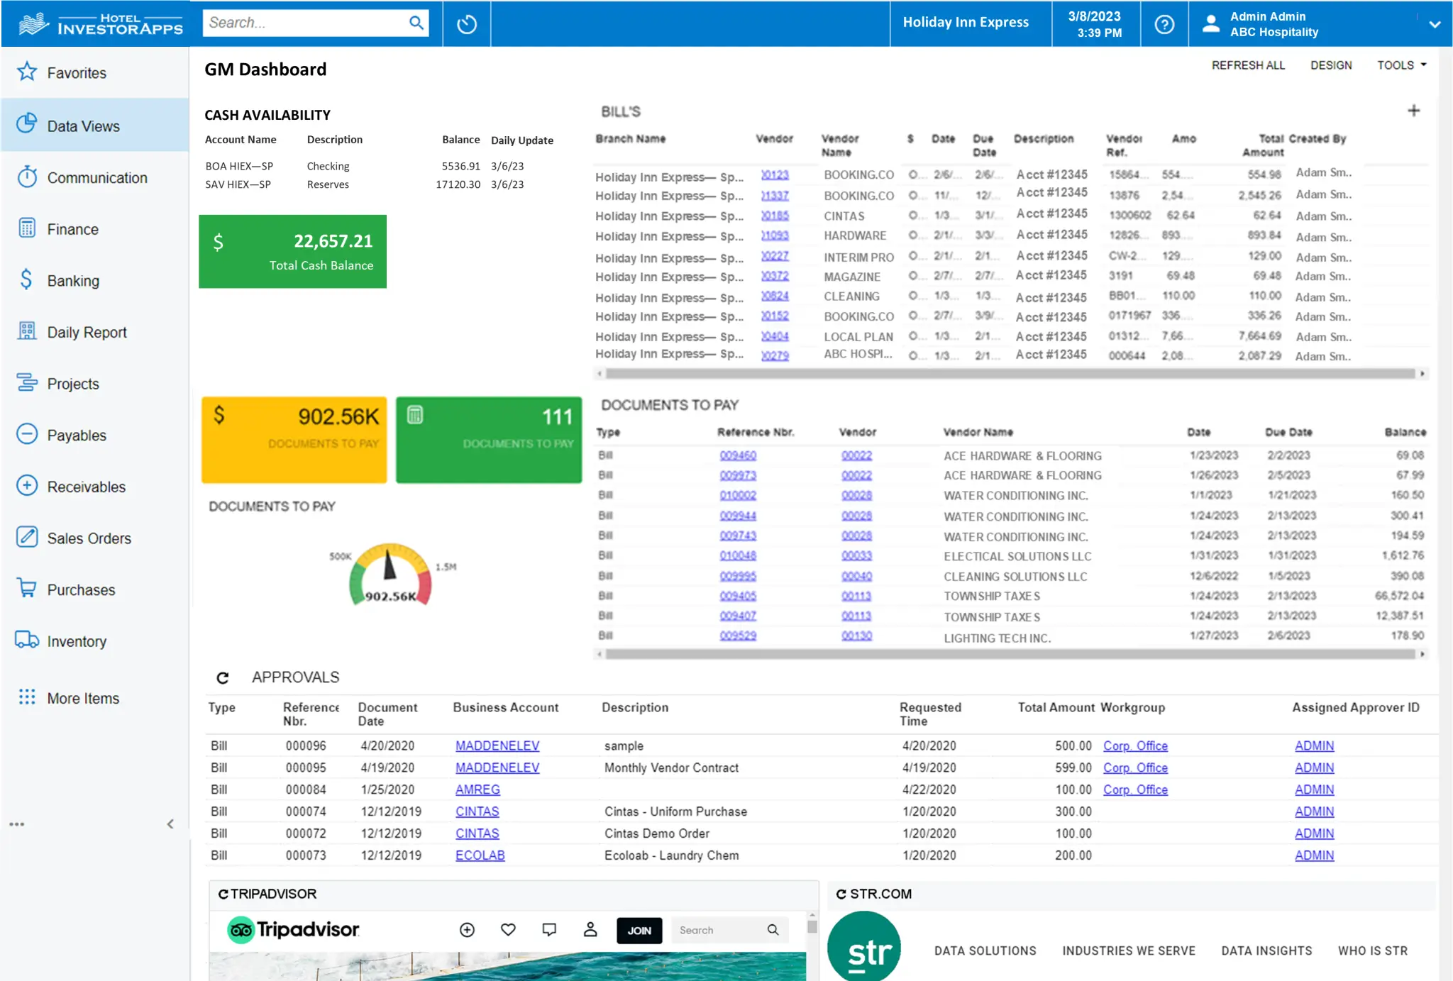
Task: Click the Hotel InvestorApps logo
Action: (101, 24)
